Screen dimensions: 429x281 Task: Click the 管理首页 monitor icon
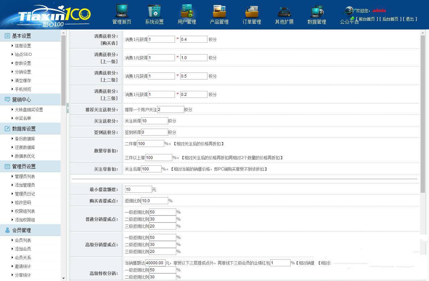coord(122,11)
